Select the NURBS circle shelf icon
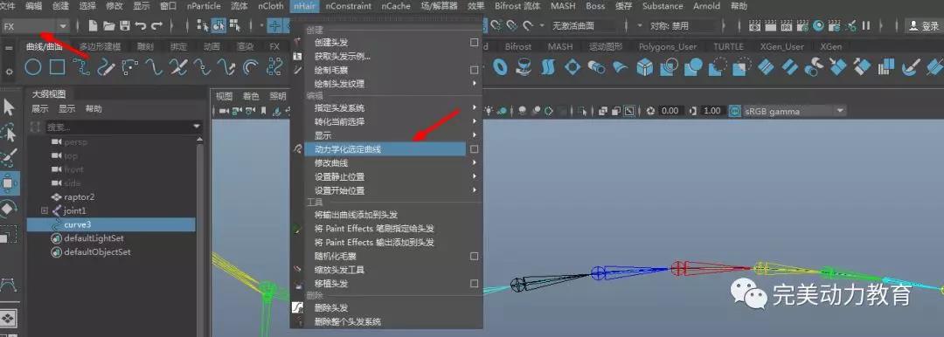 click(33, 67)
